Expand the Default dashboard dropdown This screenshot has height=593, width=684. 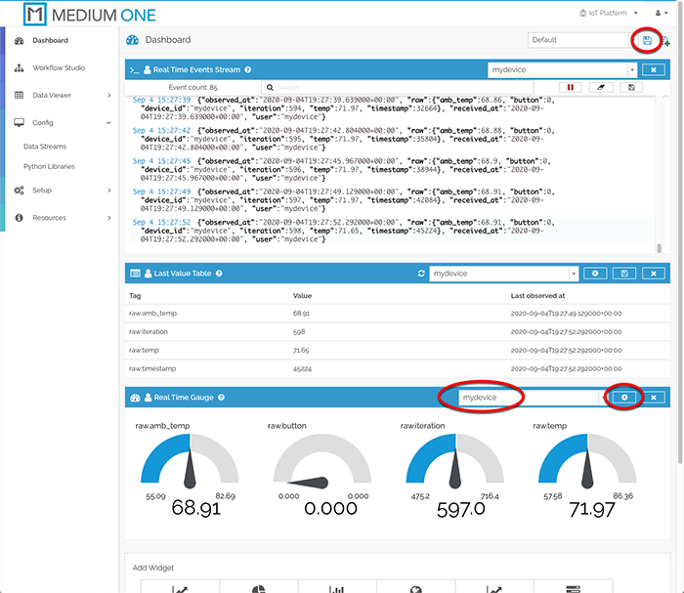click(578, 40)
